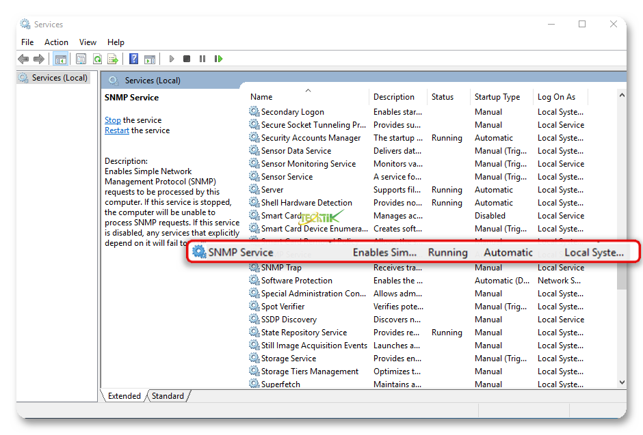Image resolution: width=643 pixels, height=435 pixels.
Task: Click the Refresh toolbar icon
Action: [97, 59]
